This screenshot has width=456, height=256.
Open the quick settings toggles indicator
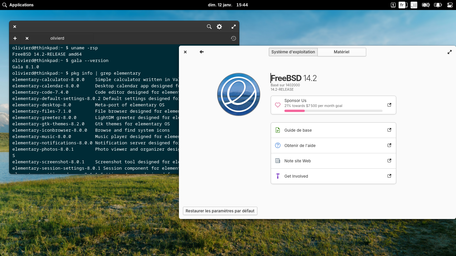click(449, 5)
